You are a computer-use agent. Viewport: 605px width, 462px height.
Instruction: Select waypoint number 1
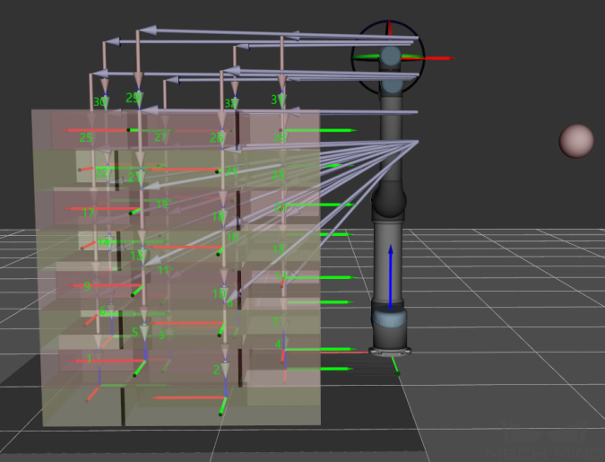pos(90,360)
